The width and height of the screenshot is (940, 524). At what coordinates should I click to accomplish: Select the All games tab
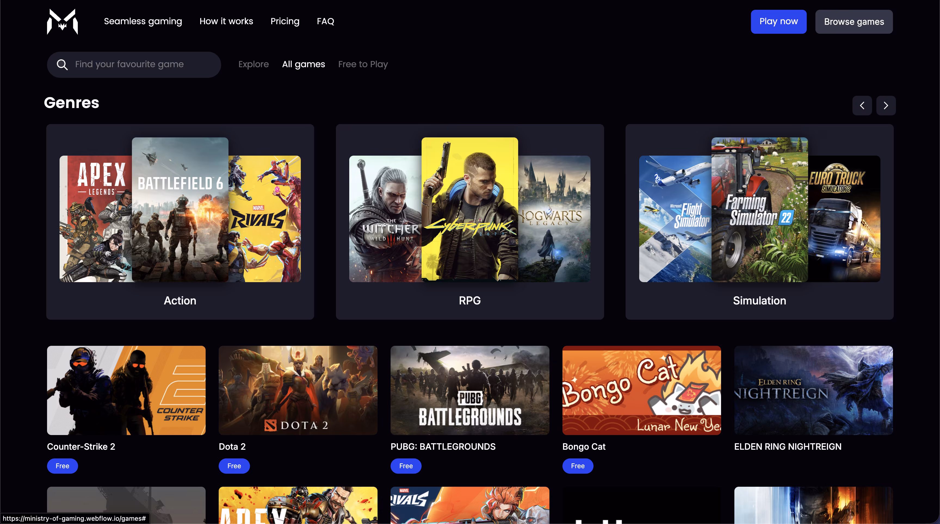point(303,64)
